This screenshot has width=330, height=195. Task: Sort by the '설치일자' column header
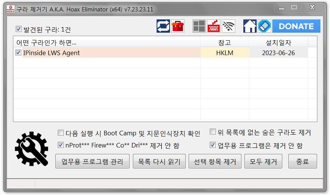[x=278, y=43]
